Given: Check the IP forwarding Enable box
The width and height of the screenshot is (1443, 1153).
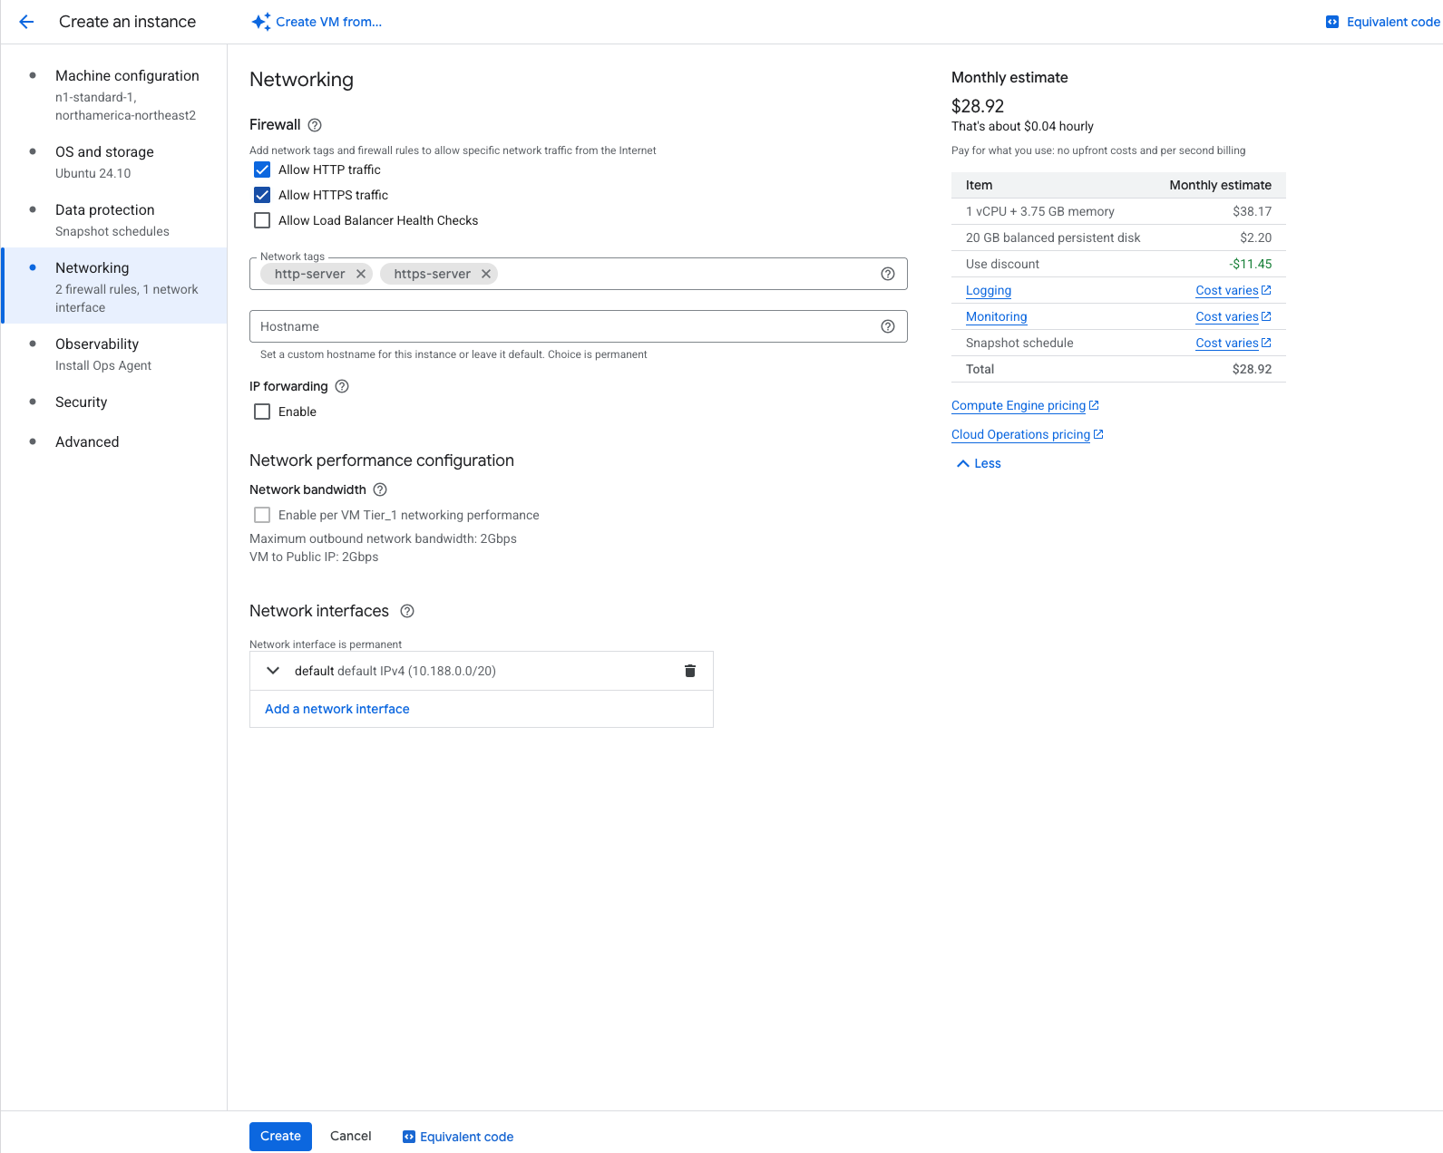Looking at the screenshot, I should coord(262,412).
